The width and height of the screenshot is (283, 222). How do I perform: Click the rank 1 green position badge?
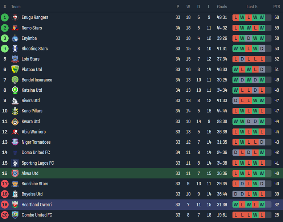tap(5, 17)
